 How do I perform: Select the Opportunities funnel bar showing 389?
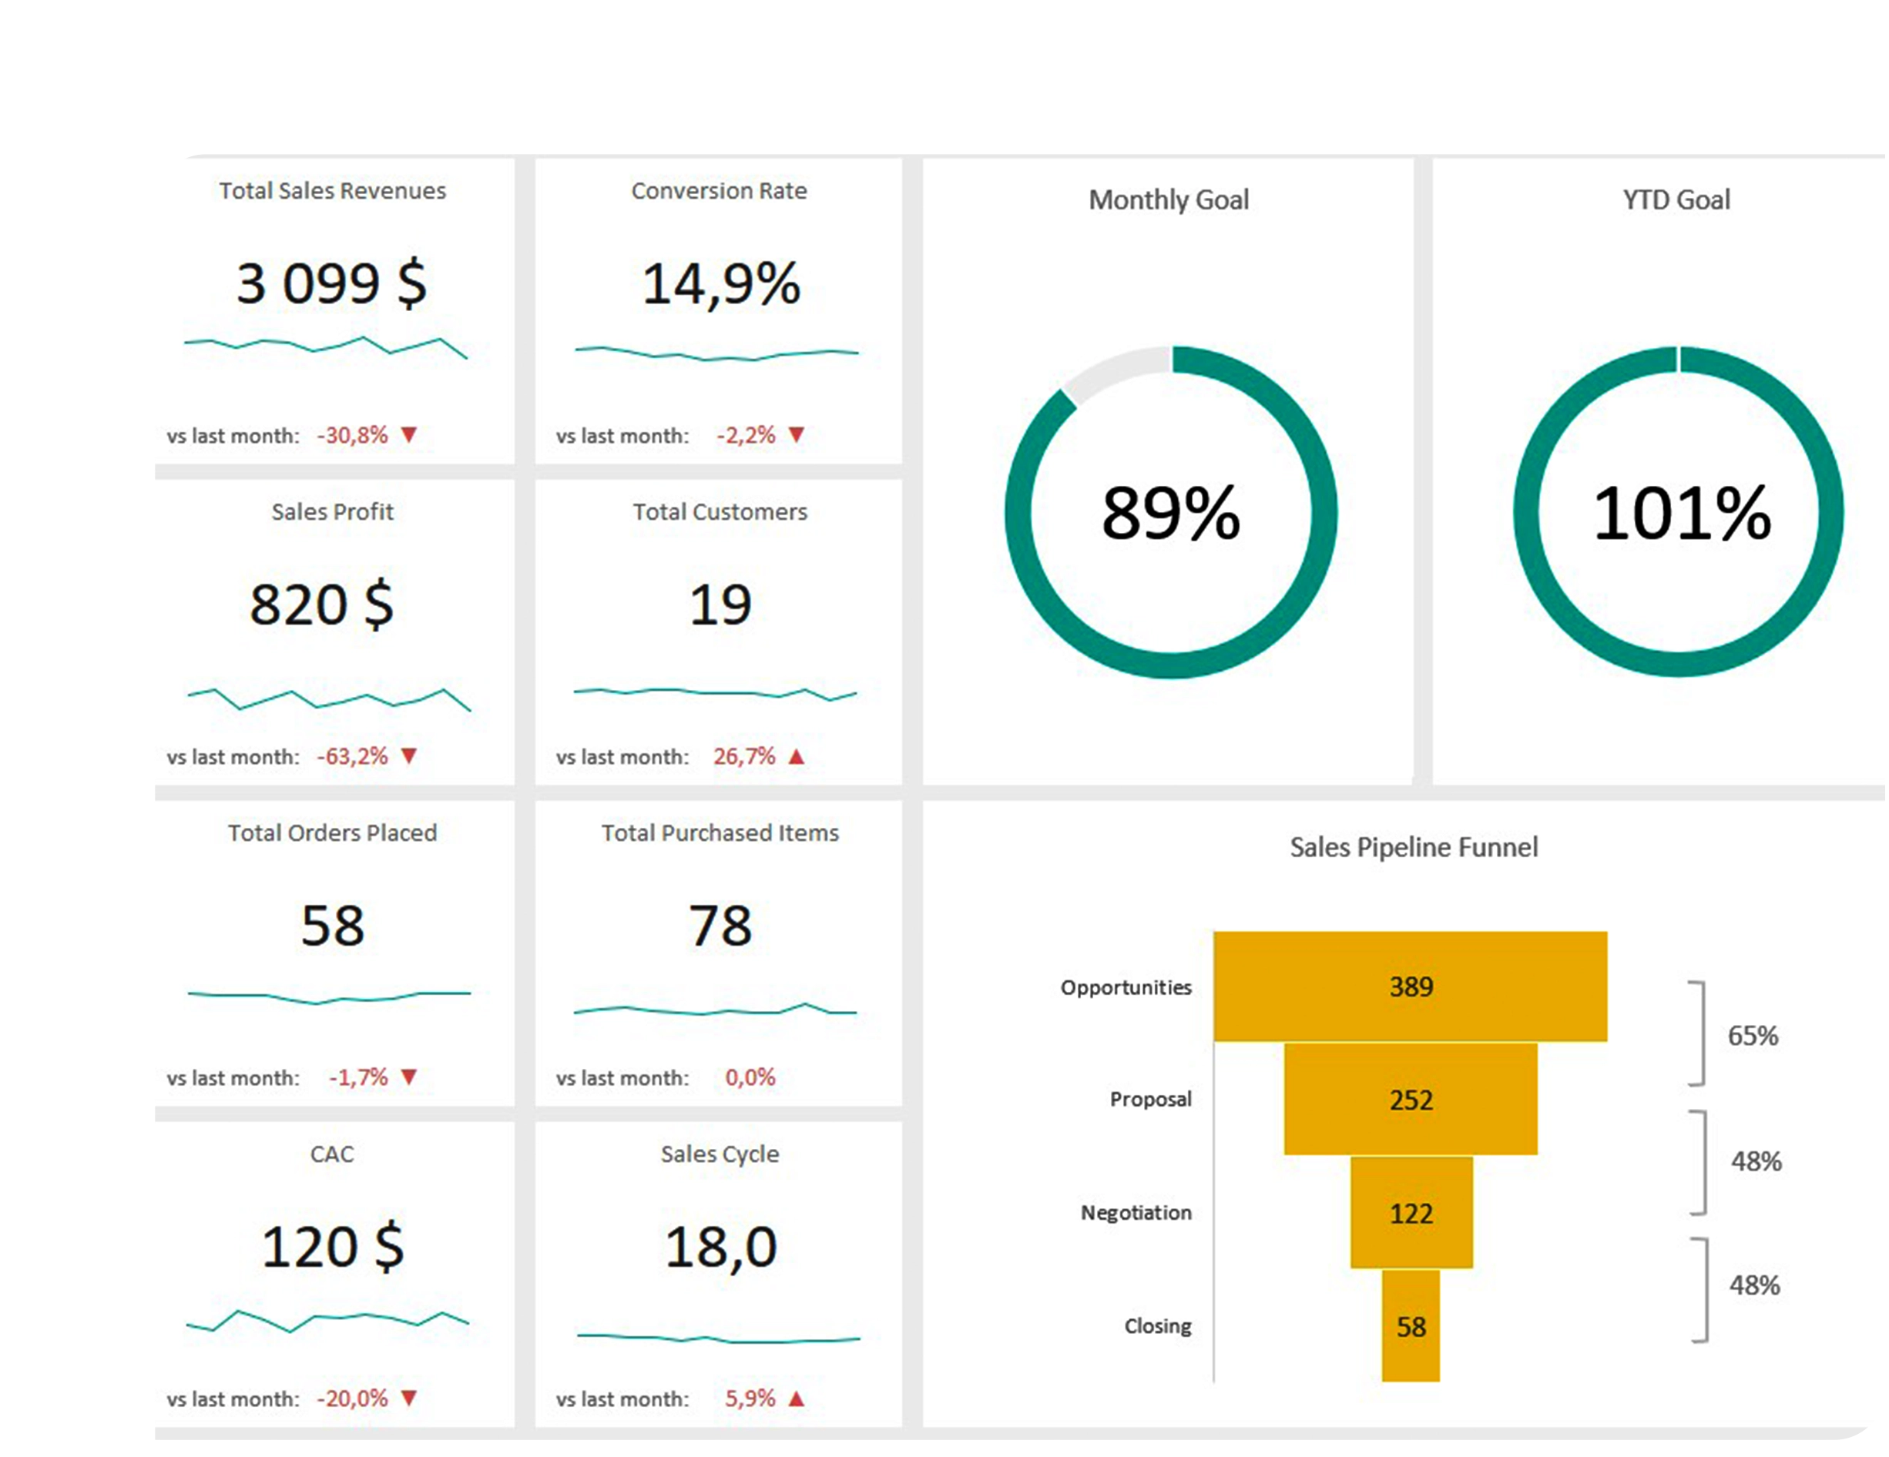coord(1410,986)
